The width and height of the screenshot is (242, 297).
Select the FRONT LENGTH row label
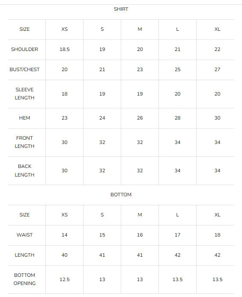click(x=24, y=142)
